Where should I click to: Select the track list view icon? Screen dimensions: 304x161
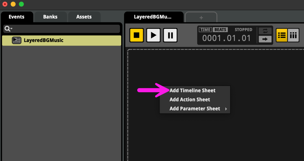(x=281, y=35)
